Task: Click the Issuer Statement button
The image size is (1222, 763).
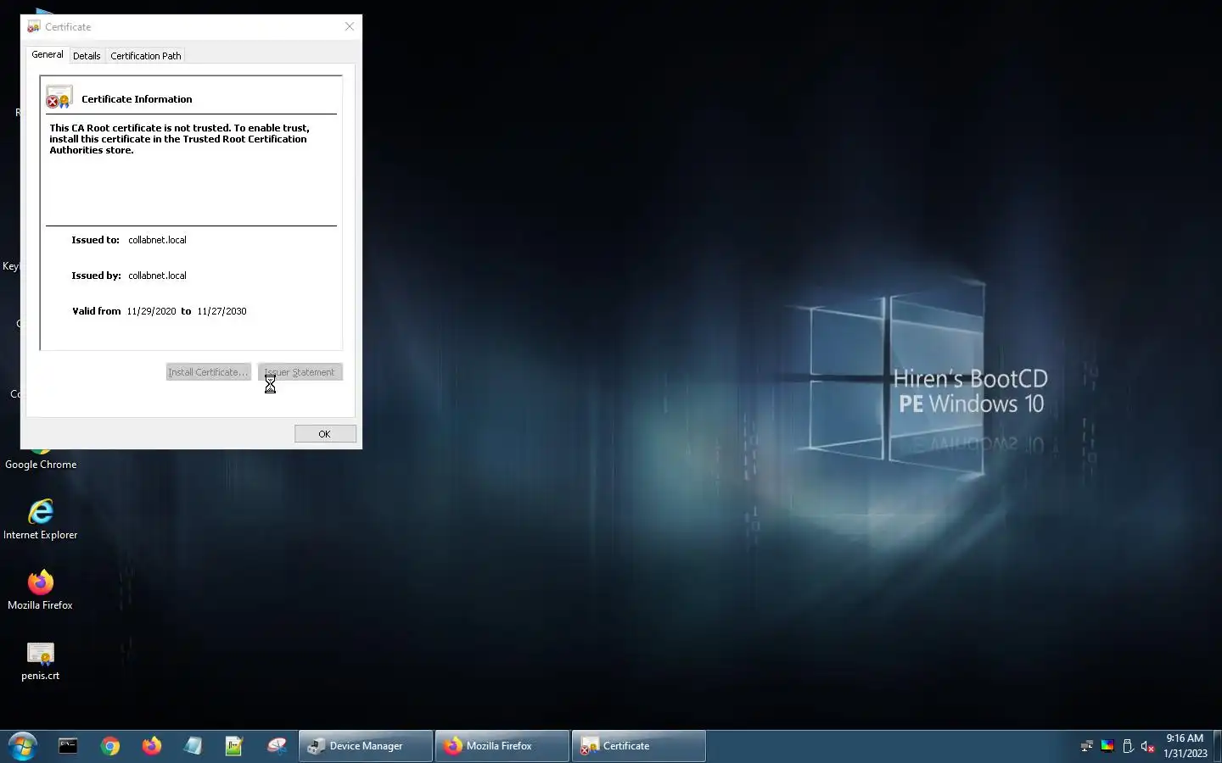Action: coord(300,372)
